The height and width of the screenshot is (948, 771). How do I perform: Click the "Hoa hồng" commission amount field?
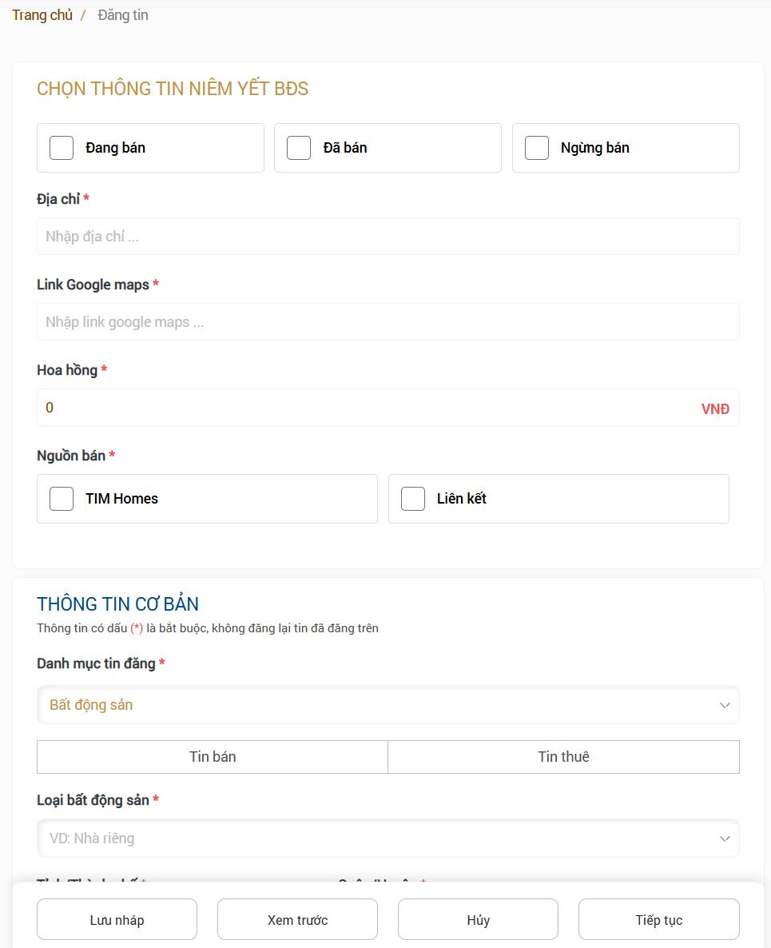pos(320,408)
